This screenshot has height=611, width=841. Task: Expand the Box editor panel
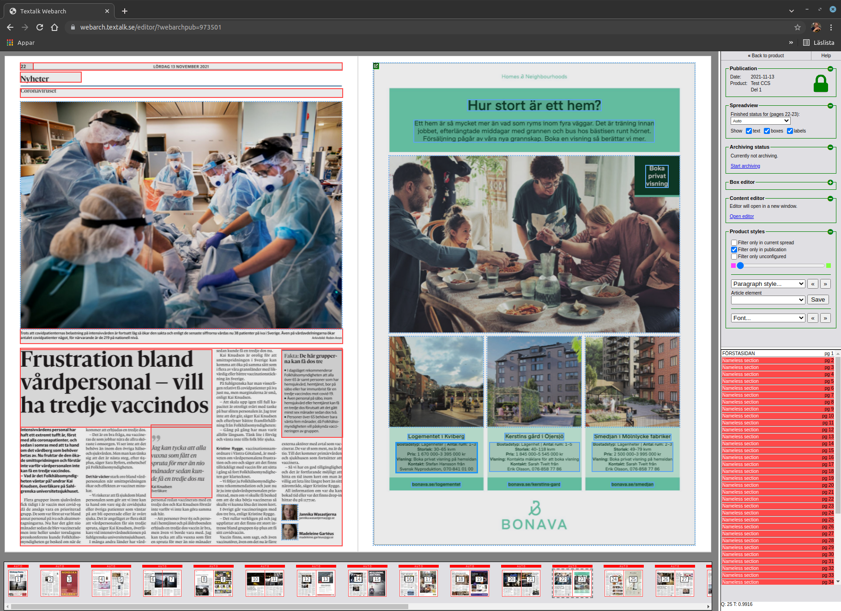[830, 182]
